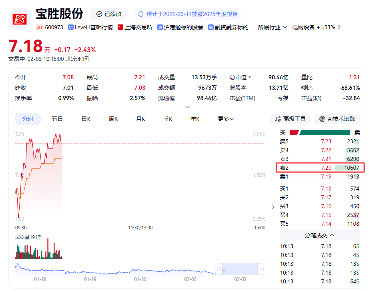Click the 买3 row at 7.16
The height and width of the screenshot is (291, 371).
320,206
